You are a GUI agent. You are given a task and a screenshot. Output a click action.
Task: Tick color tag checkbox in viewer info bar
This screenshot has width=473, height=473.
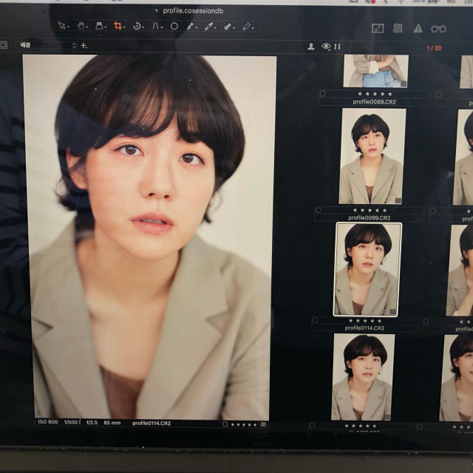pos(225,423)
